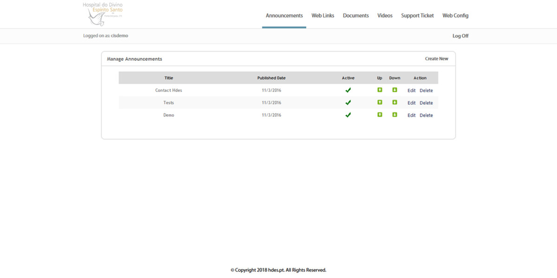Screen dimensions: 557x278
Task: Select the Announcements tab
Action: tap(284, 15)
